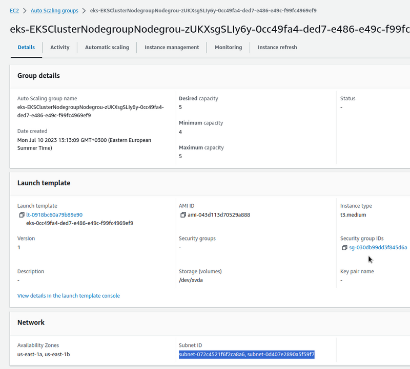Click the Maximum capacity value 5
This screenshot has height=369, width=410.
point(180,157)
